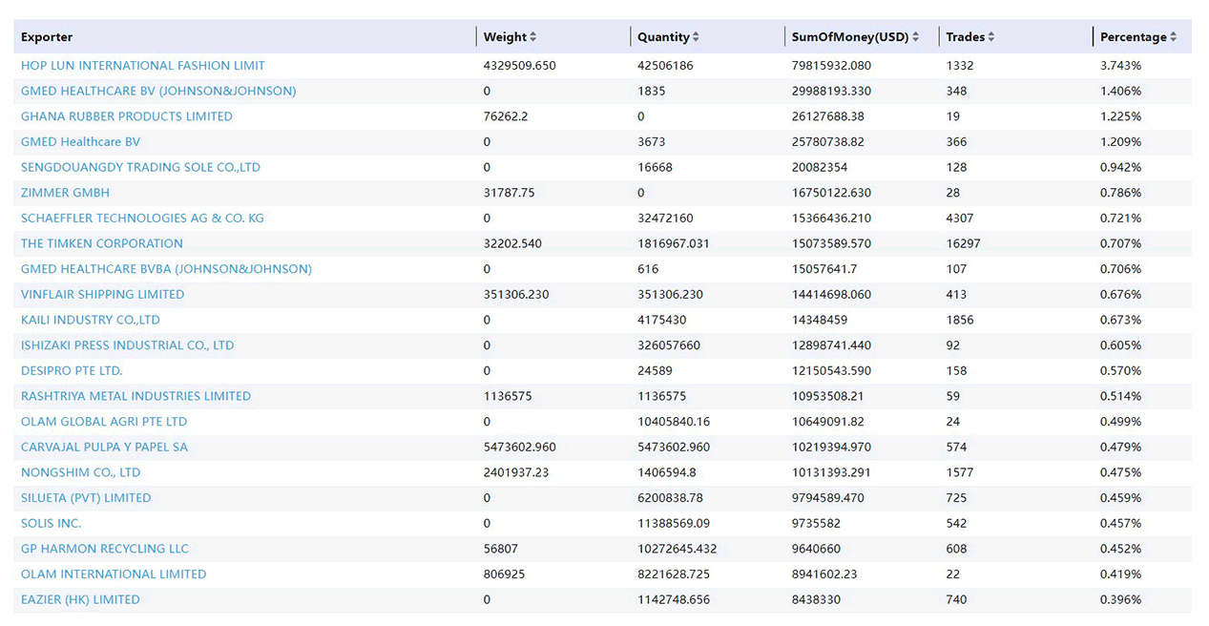The image size is (1209, 626).
Task: Click the NONGSHIM CO., LTD link
Action: 81,472
